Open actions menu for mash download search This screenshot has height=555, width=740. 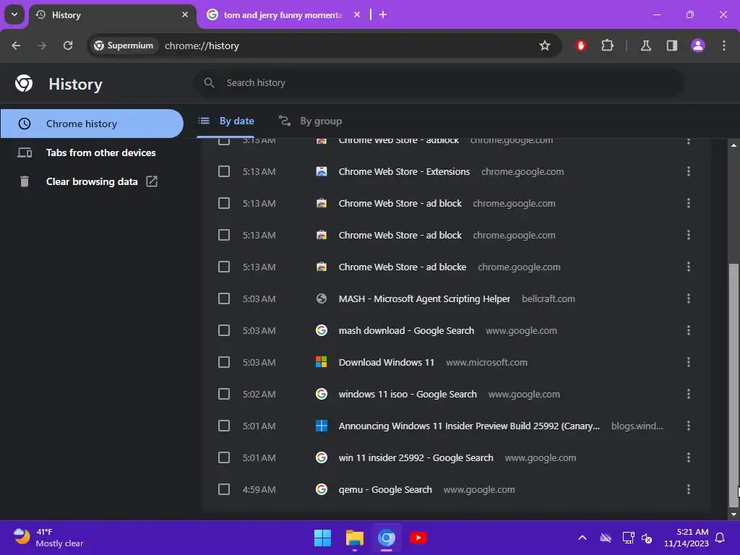689,330
